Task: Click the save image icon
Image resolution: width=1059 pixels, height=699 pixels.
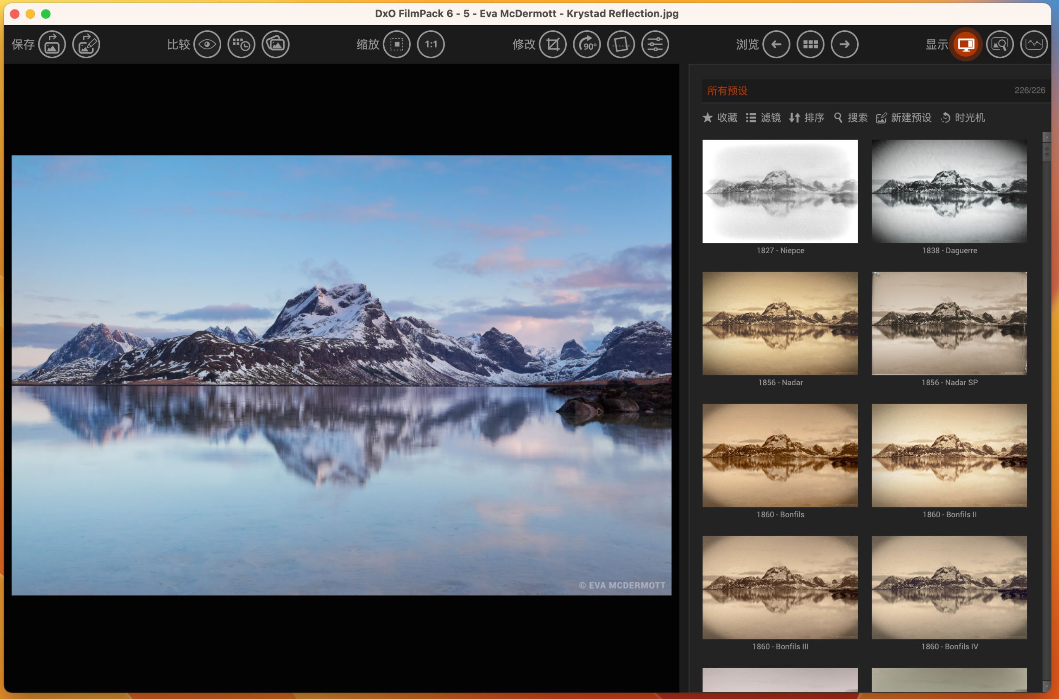Action: click(52, 44)
